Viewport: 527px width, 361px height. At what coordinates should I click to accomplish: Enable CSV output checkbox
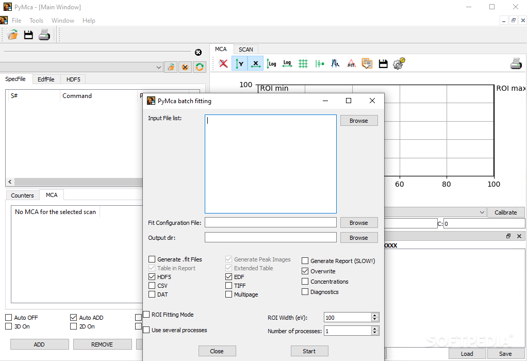tap(152, 285)
